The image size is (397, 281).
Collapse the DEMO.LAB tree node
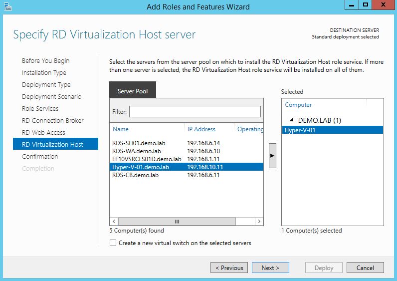(x=290, y=120)
